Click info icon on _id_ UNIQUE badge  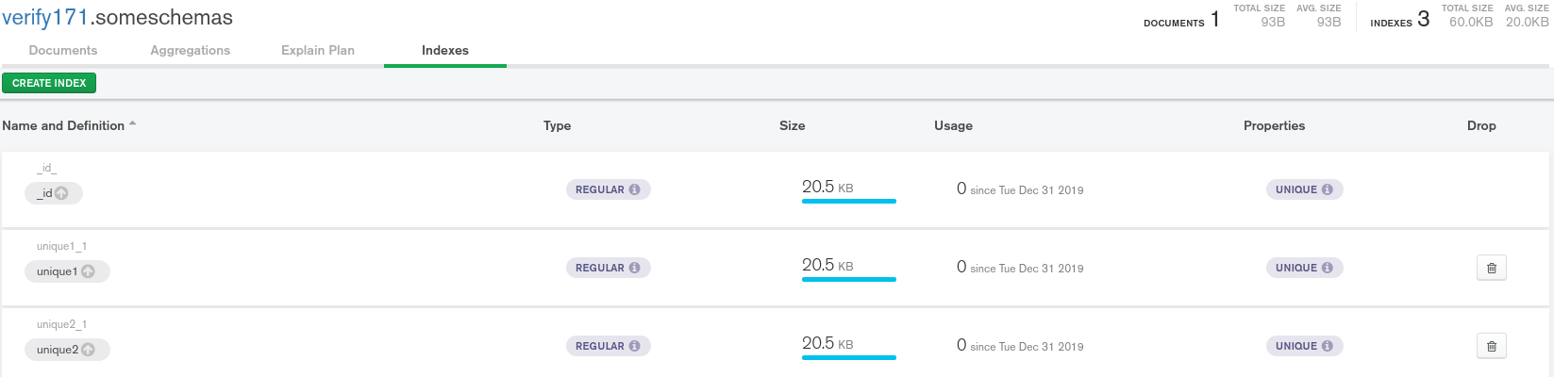pyautogui.click(x=1327, y=189)
